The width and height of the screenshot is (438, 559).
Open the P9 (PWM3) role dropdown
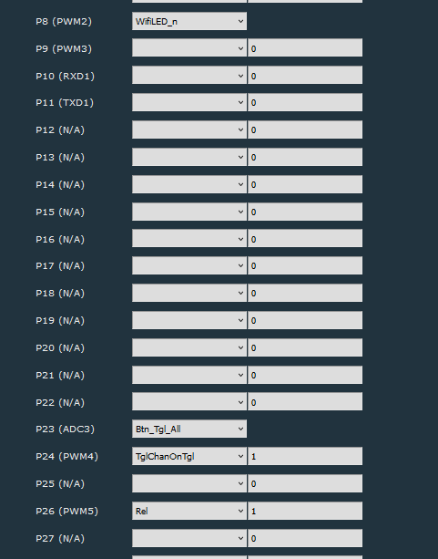coord(189,47)
